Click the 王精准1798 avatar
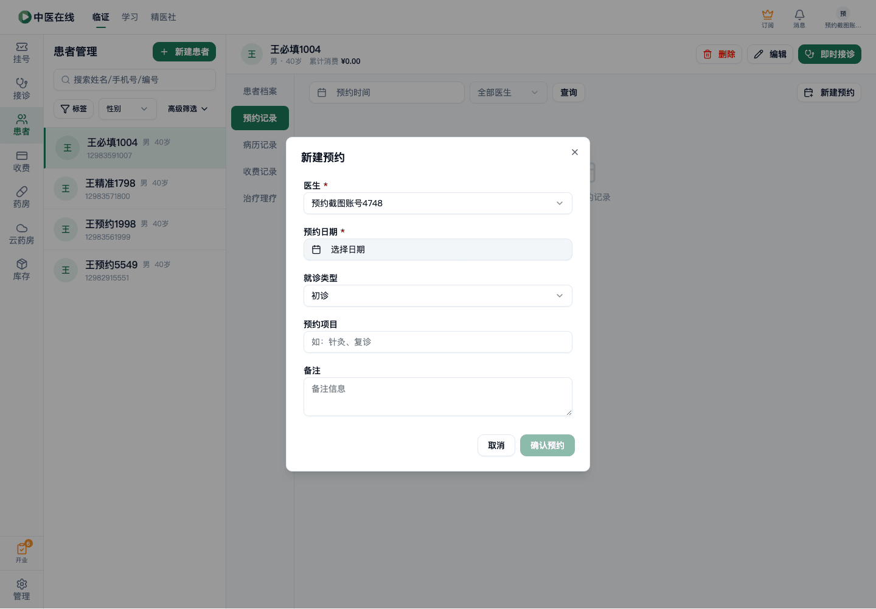876x609 pixels. click(66, 189)
